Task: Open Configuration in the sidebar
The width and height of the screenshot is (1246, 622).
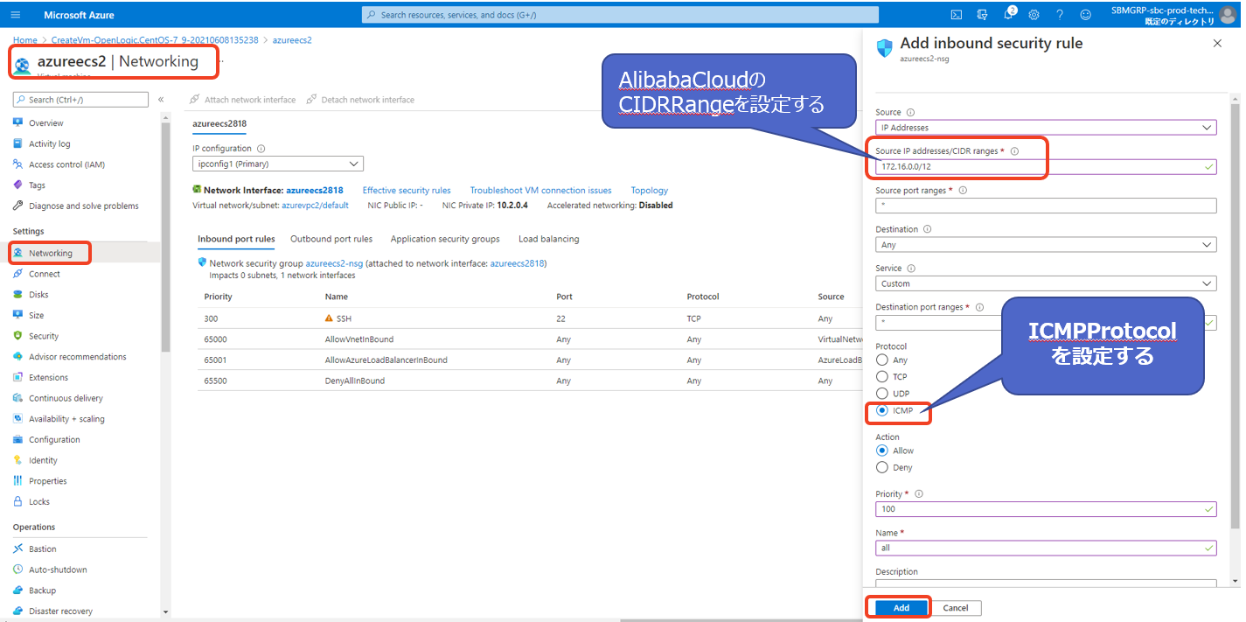Action: (54, 440)
